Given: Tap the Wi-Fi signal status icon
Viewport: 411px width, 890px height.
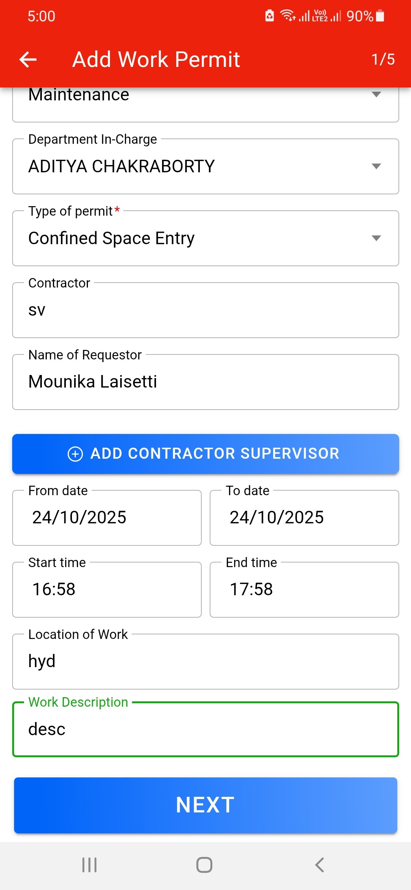Looking at the screenshot, I should (288, 16).
